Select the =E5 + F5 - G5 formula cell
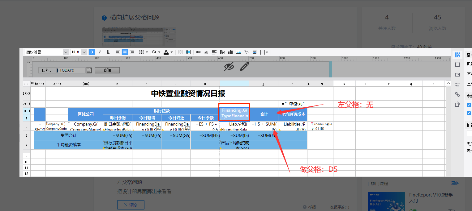472x211 pixels. pos(205,126)
